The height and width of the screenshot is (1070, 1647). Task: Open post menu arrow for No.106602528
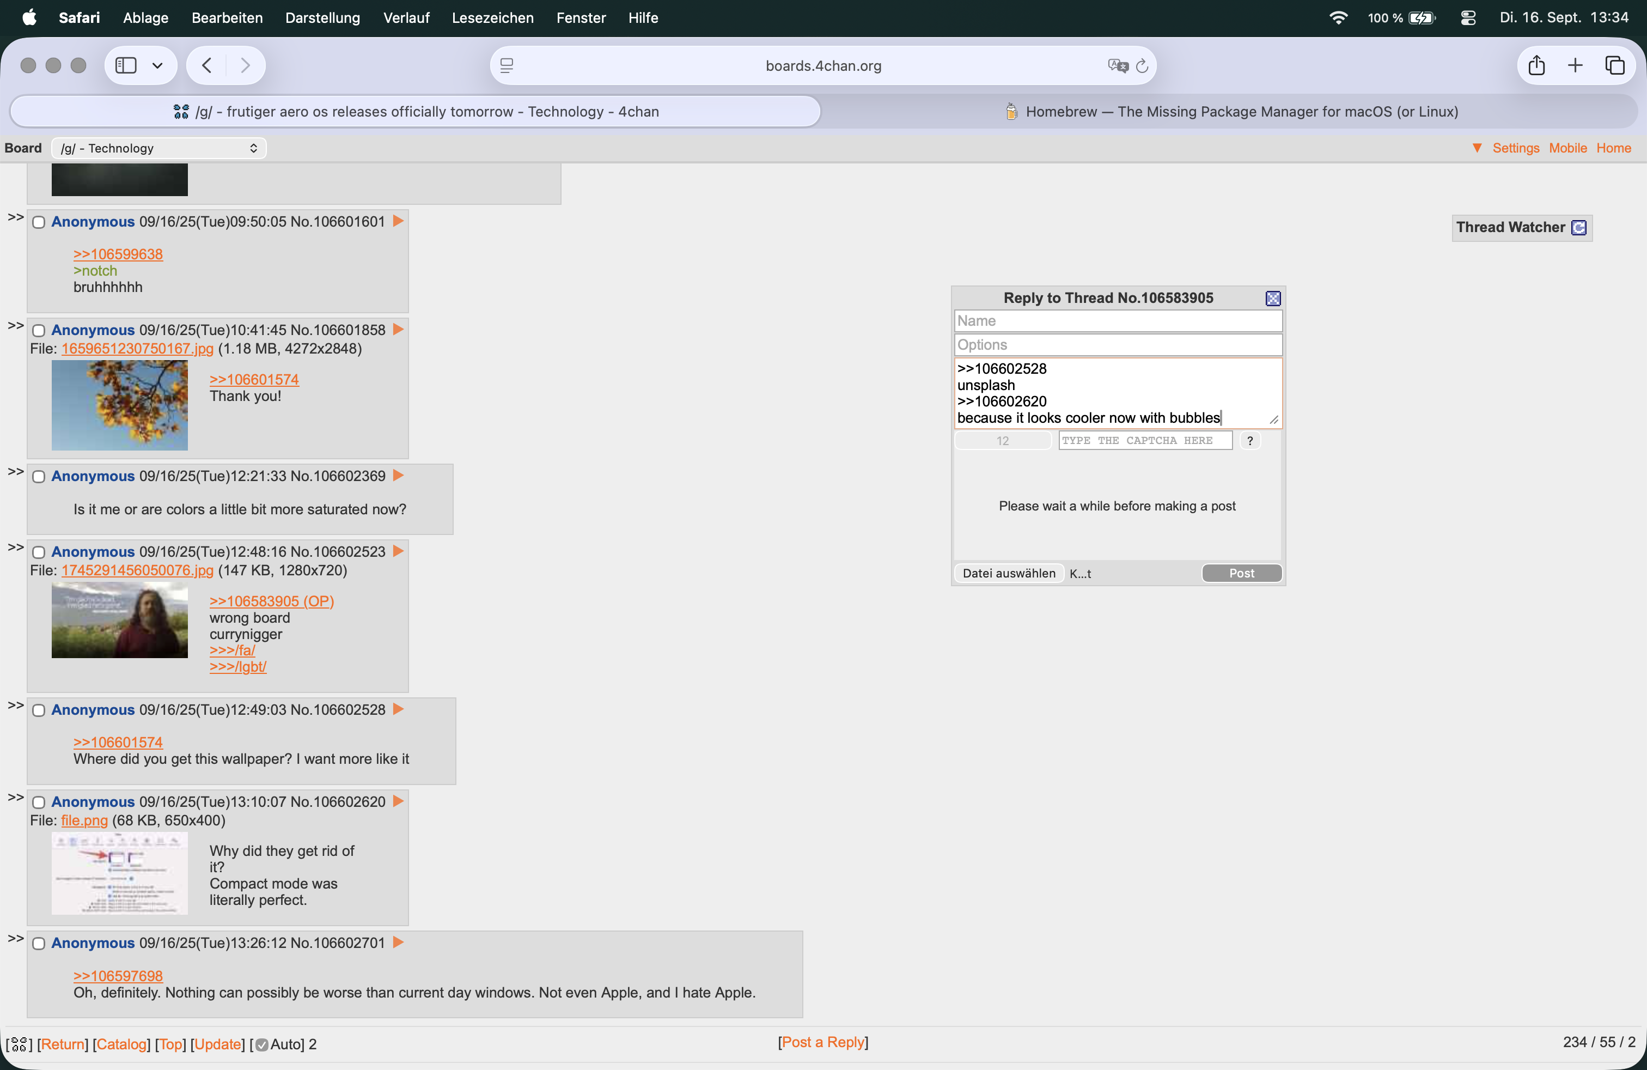pyautogui.click(x=398, y=709)
